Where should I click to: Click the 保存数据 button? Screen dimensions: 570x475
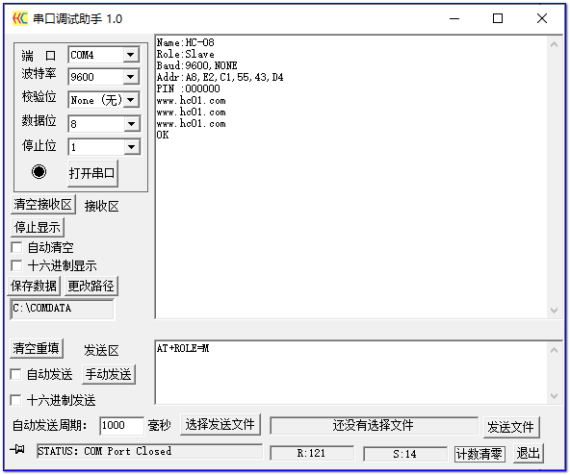[34, 286]
